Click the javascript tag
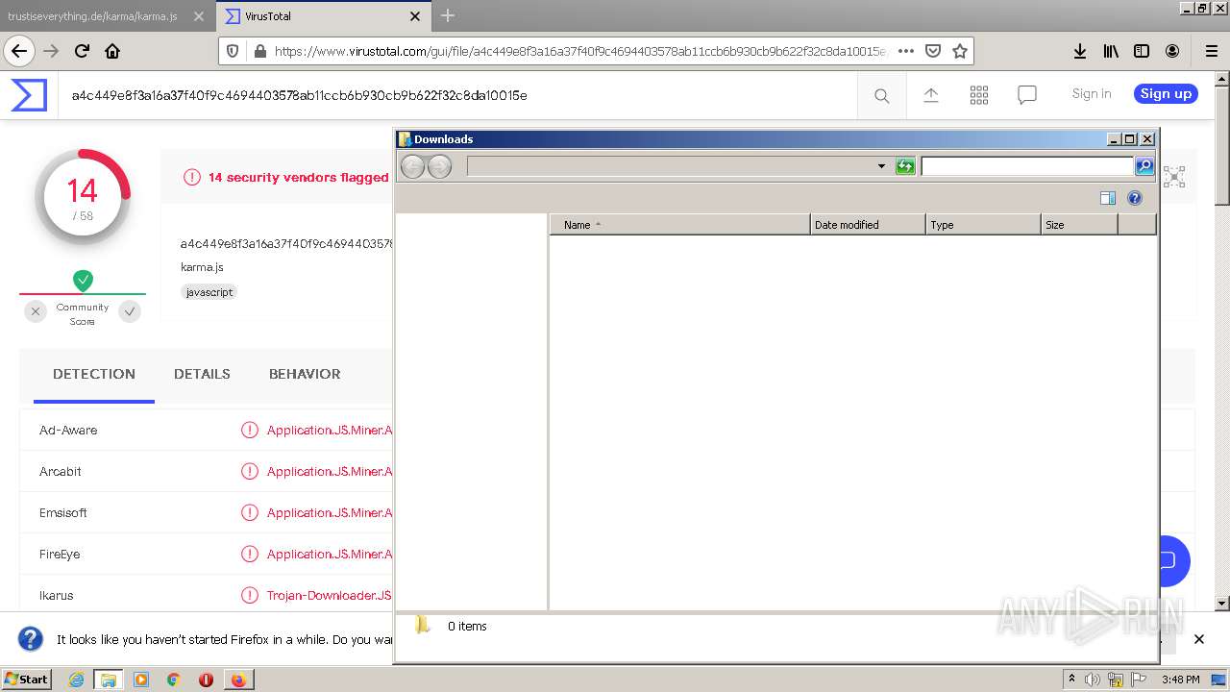This screenshot has width=1230, height=692. pos(209,292)
